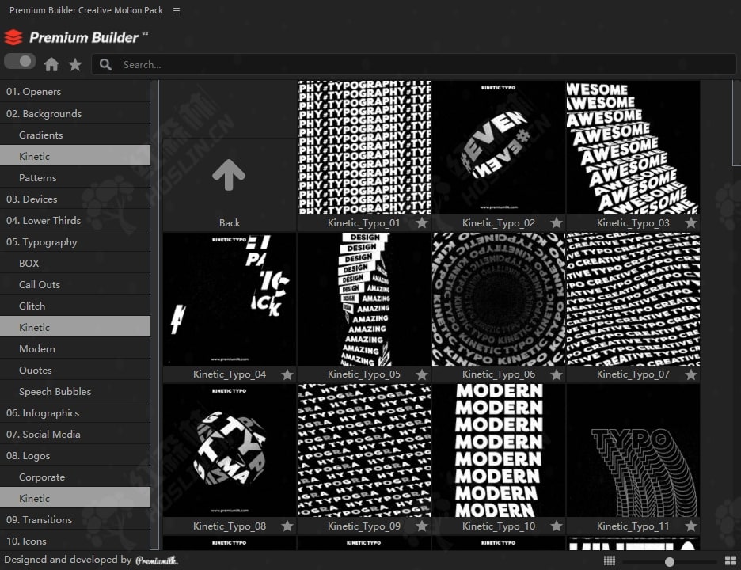Select Kinetic_Typo_04 thumbnail
This screenshot has height=570, width=741.
[x=230, y=299]
